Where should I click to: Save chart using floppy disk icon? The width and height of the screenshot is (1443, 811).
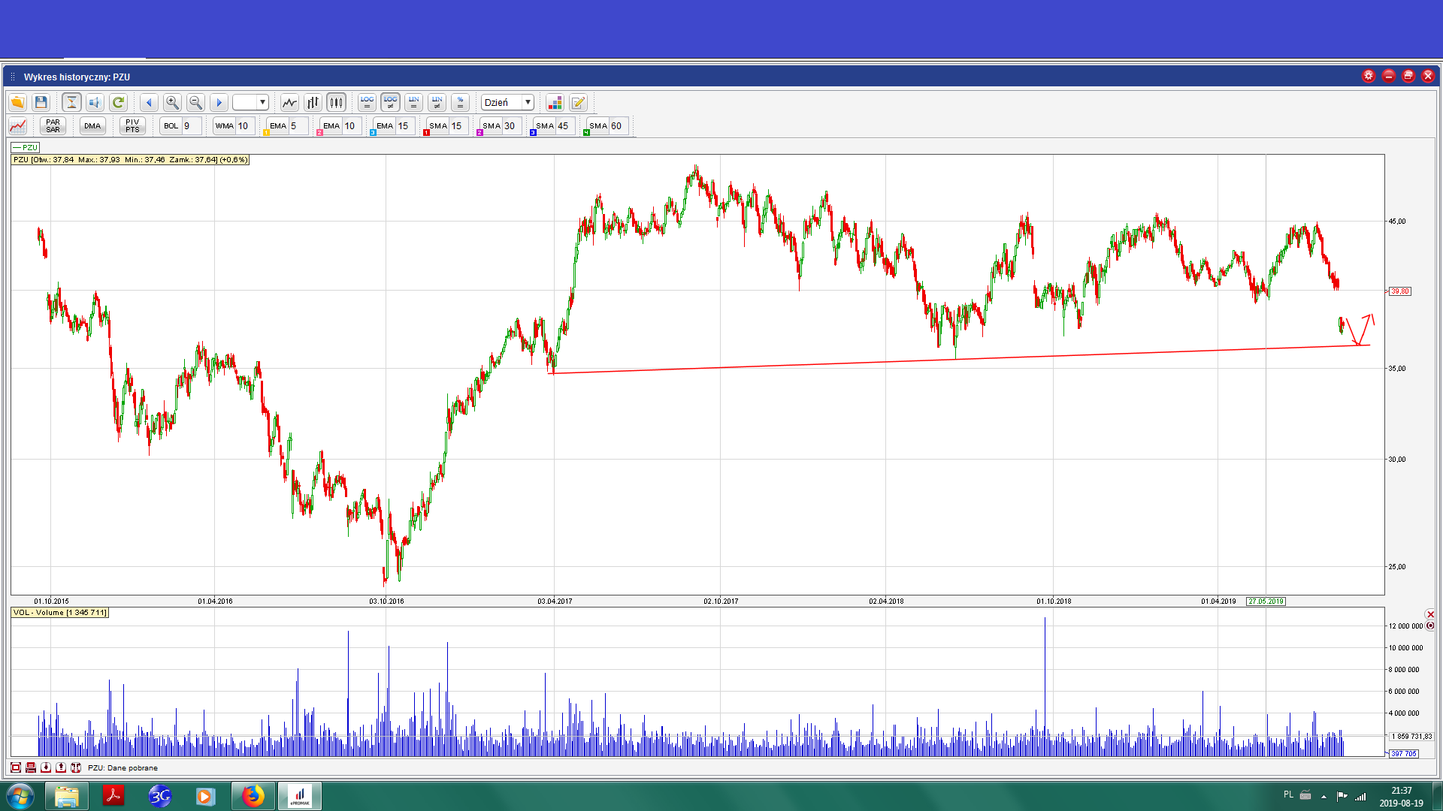click(x=41, y=102)
